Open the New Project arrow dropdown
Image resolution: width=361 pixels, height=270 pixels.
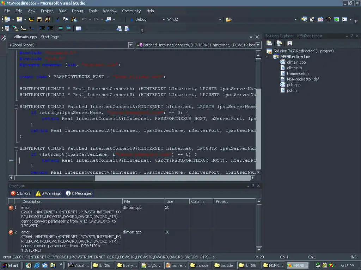point(13,20)
